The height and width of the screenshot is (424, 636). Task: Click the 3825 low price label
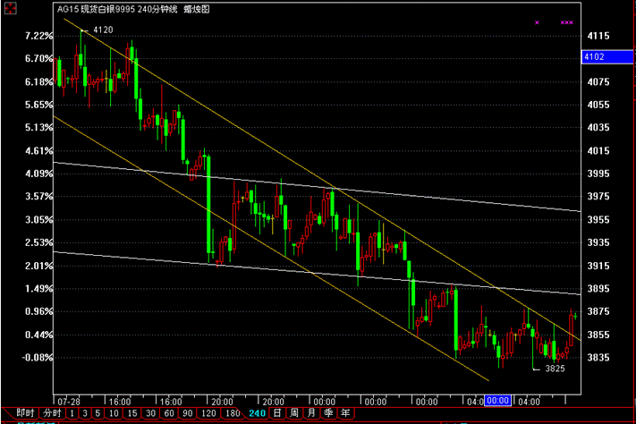click(x=555, y=368)
